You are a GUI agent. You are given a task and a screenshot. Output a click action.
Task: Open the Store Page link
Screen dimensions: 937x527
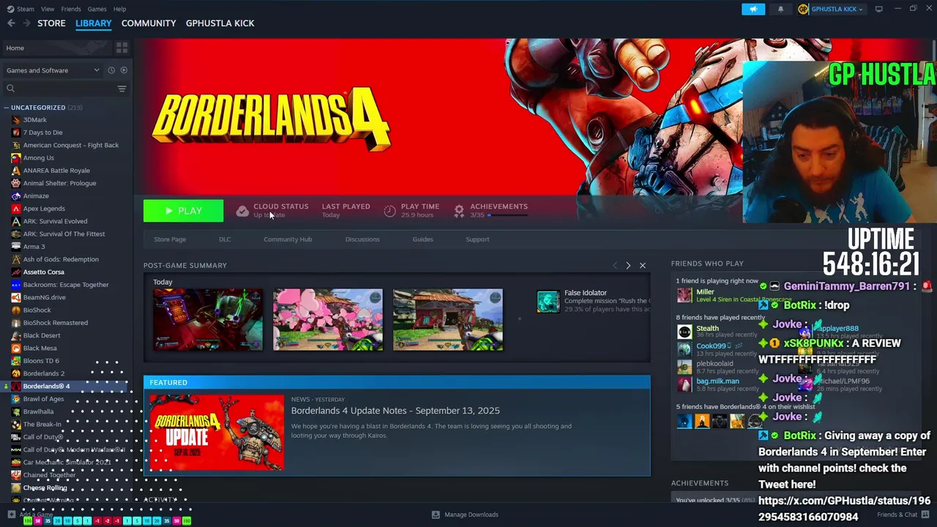(170, 239)
